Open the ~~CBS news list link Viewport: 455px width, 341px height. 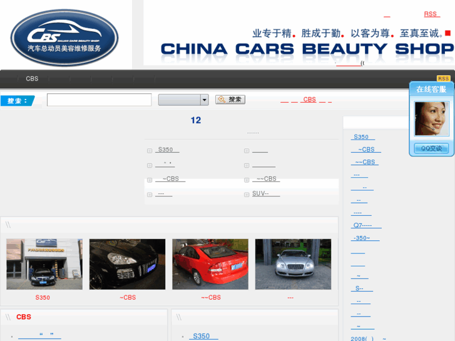(266, 179)
